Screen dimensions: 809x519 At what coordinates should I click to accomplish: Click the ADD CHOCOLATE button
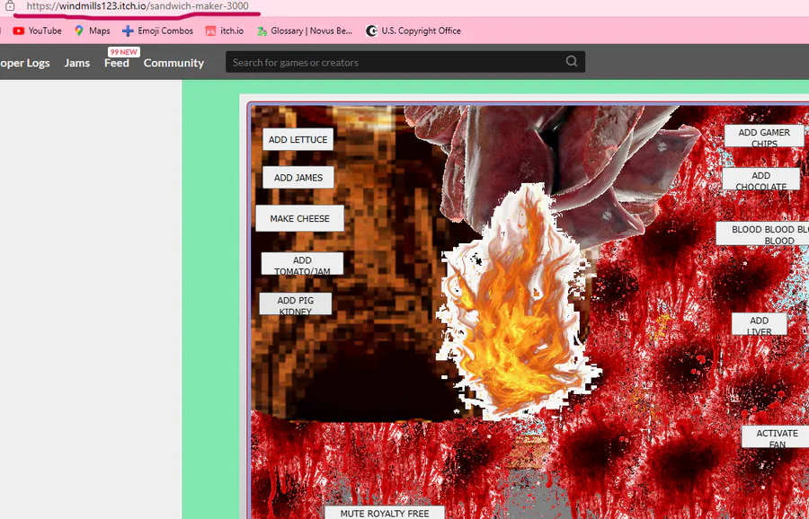click(761, 179)
